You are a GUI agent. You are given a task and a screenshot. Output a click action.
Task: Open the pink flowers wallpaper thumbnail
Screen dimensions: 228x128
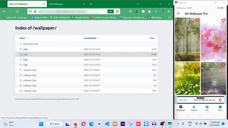coord(213,39)
